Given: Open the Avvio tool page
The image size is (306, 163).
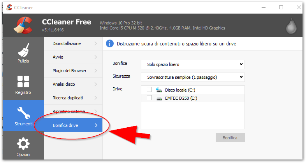Looking at the screenshot, I should [x=73, y=57].
